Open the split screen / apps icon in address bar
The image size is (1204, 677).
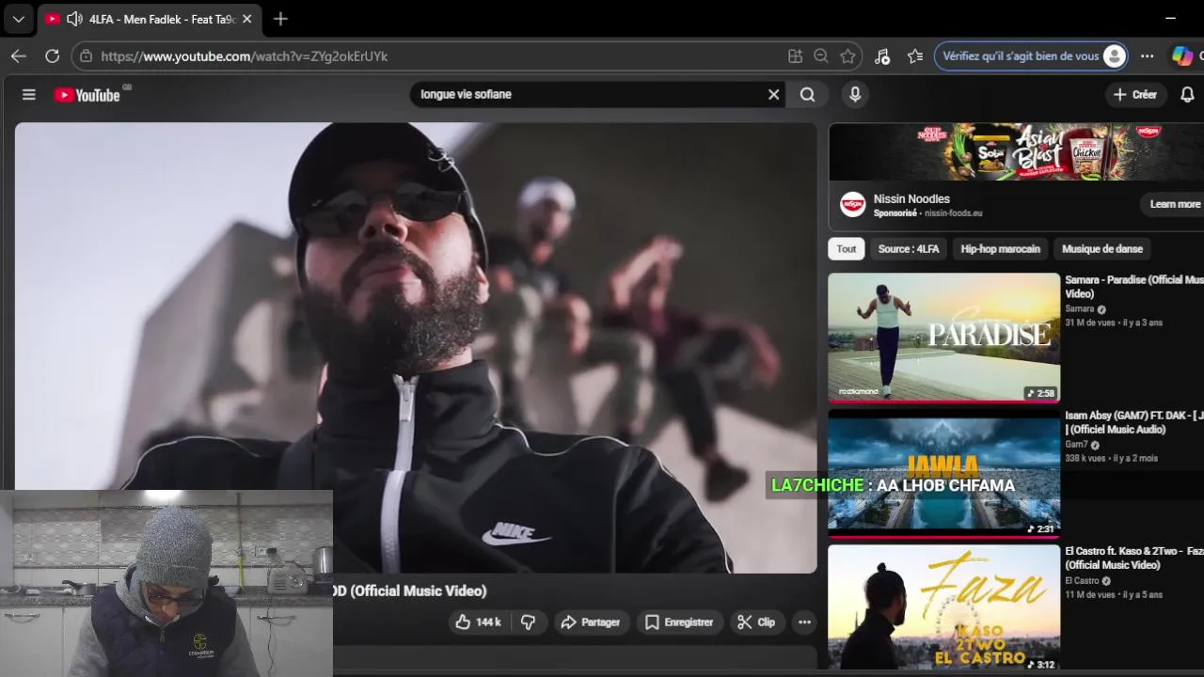[795, 56]
